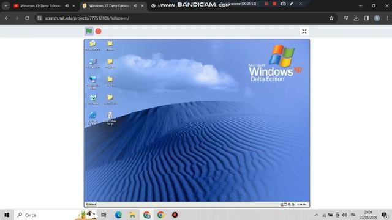Open Chrome media controls
The height and width of the screenshot is (220, 392).
345,18
